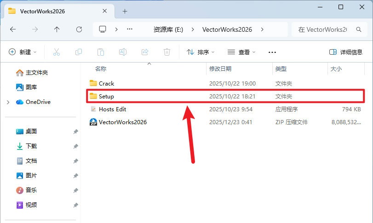Screen dimensions: 373x223
Task: Click the Cut scissors icon in toolbar
Action: (x=57, y=52)
